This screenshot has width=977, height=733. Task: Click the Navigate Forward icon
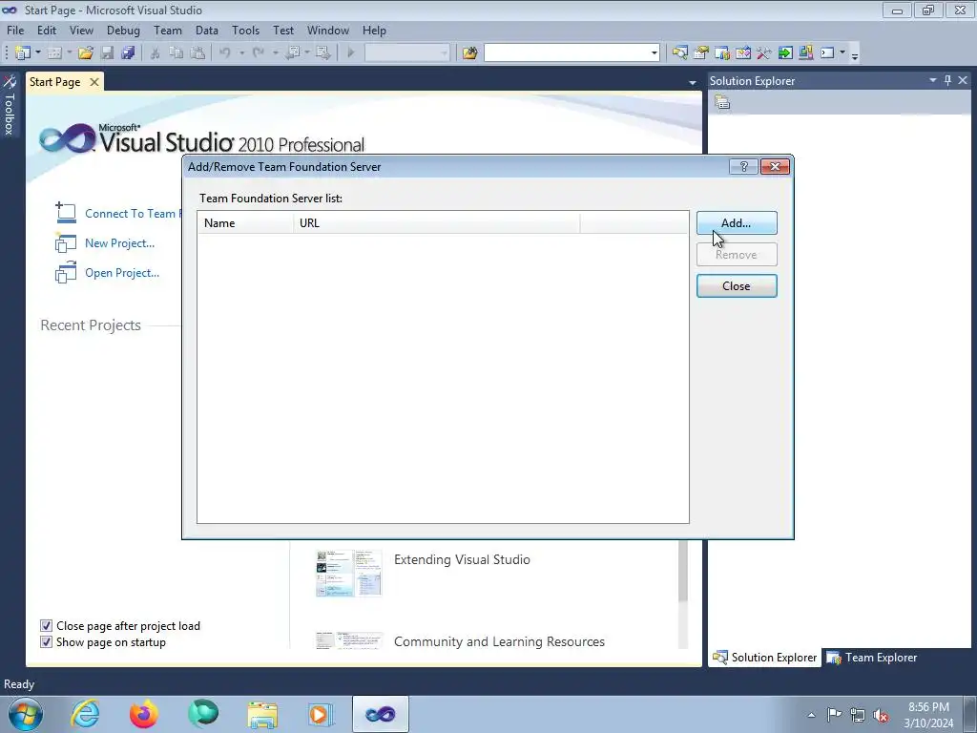[x=322, y=53]
